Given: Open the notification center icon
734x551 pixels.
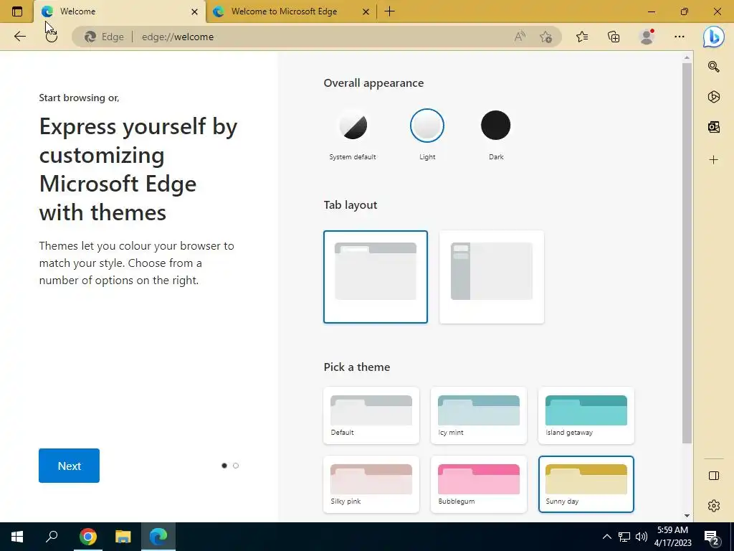Looking at the screenshot, I should 712,537.
